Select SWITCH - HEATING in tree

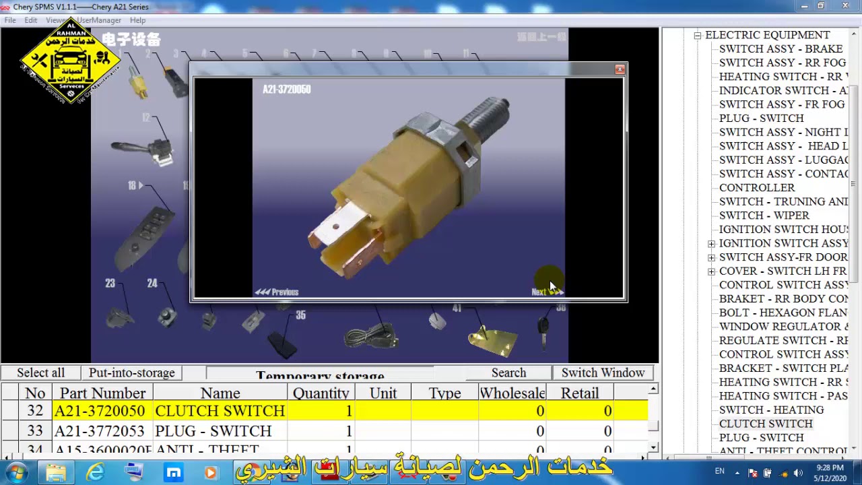tap(772, 410)
